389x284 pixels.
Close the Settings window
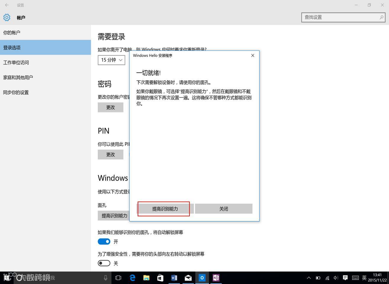tap(382, 5)
